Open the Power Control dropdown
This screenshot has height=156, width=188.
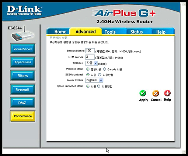coord(94,80)
